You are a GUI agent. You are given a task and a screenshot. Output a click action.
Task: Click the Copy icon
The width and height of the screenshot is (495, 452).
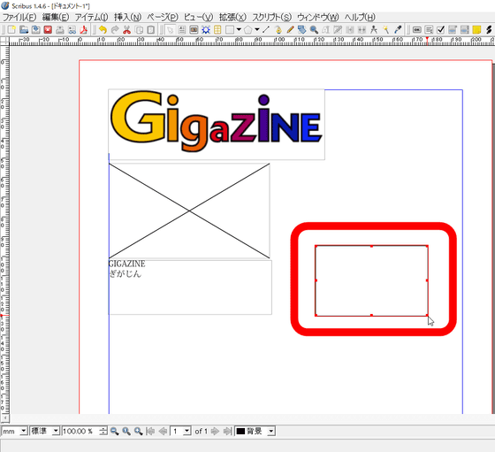point(139,30)
